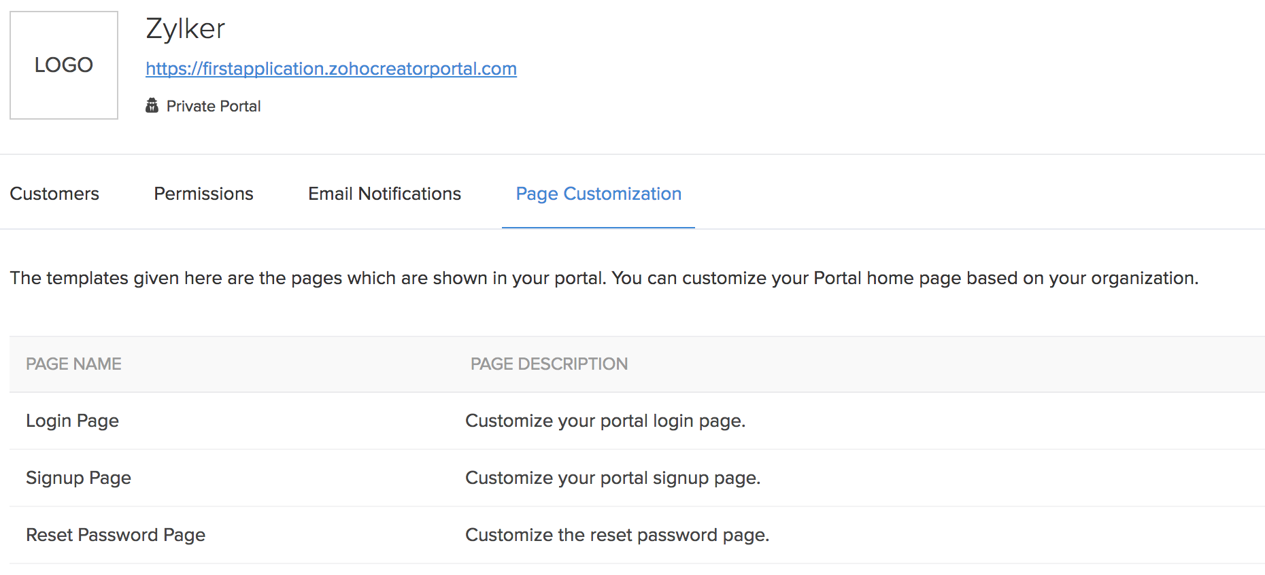Open the firstapplication.zohocreatorportal.com link
Viewport: 1265px width, 575px height.
tap(331, 69)
